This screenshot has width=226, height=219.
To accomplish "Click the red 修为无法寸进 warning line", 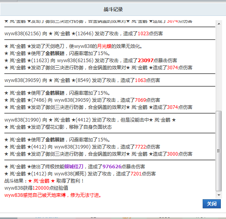I will 53,195.
